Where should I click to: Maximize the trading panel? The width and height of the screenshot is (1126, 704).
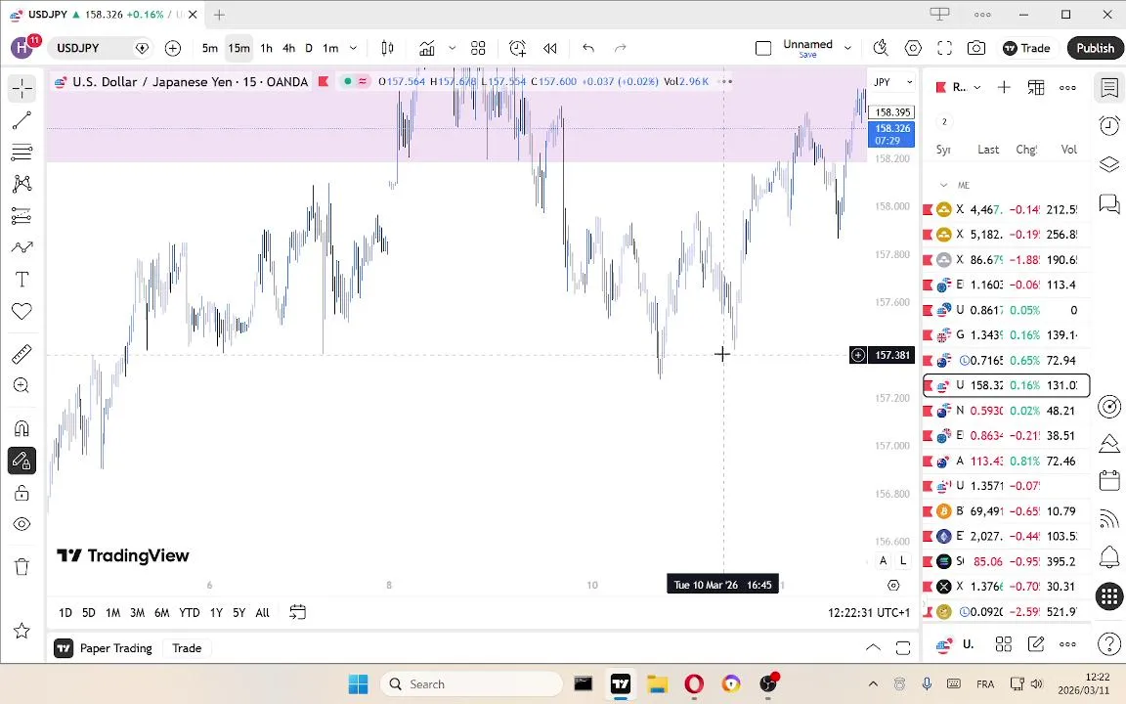click(903, 648)
